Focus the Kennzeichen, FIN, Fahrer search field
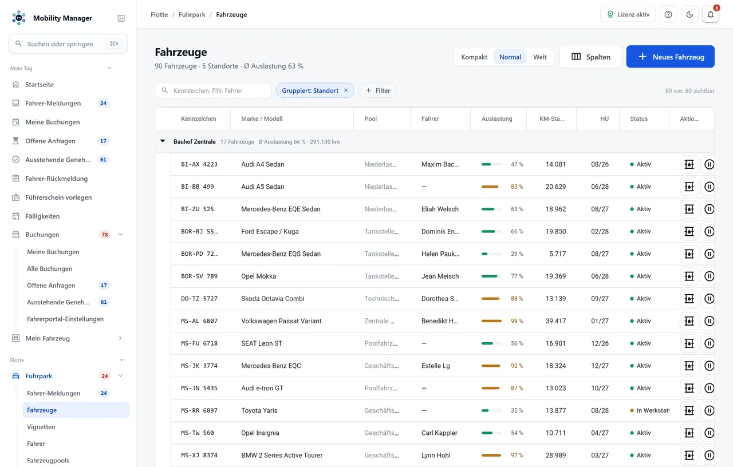733x467 pixels. coord(213,90)
